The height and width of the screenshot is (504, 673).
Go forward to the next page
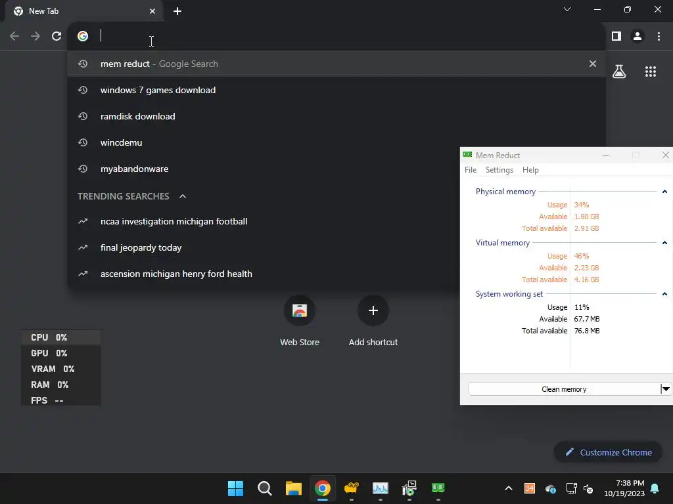coord(35,36)
